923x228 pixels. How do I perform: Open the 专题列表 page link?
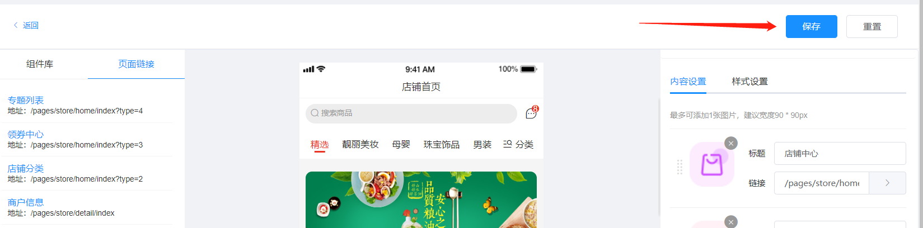tap(26, 100)
